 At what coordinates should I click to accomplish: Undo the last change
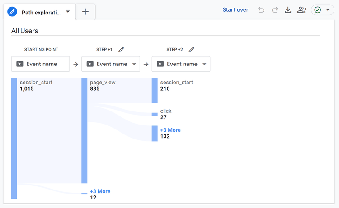(x=261, y=10)
